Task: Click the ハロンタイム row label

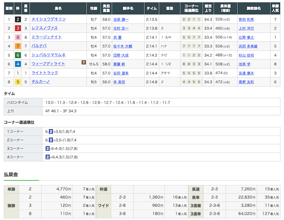Action: point(17,102)
